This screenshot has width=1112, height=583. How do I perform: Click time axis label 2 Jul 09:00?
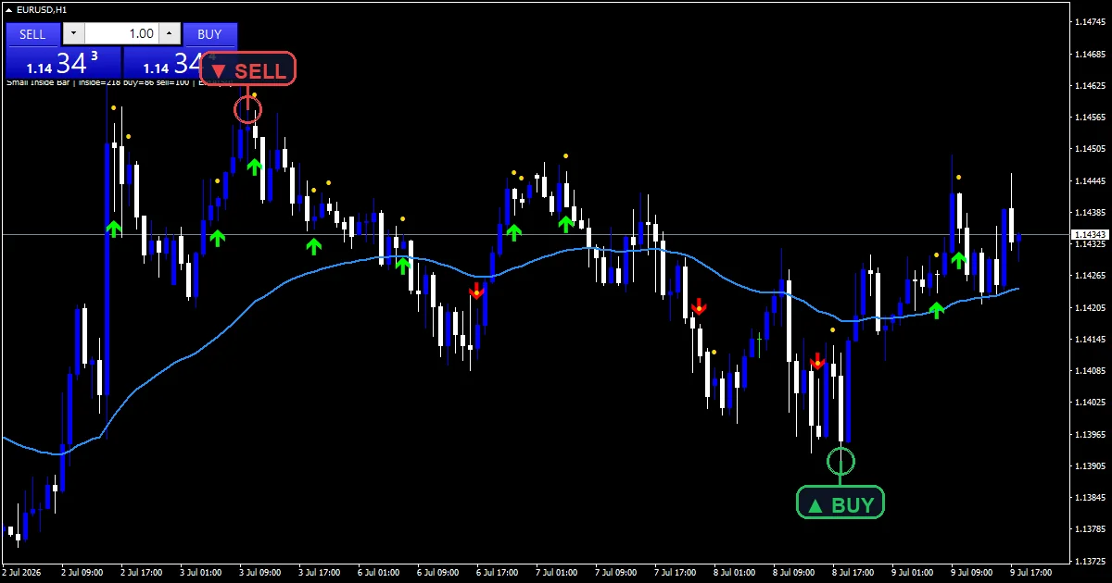(x=83, y=572)
